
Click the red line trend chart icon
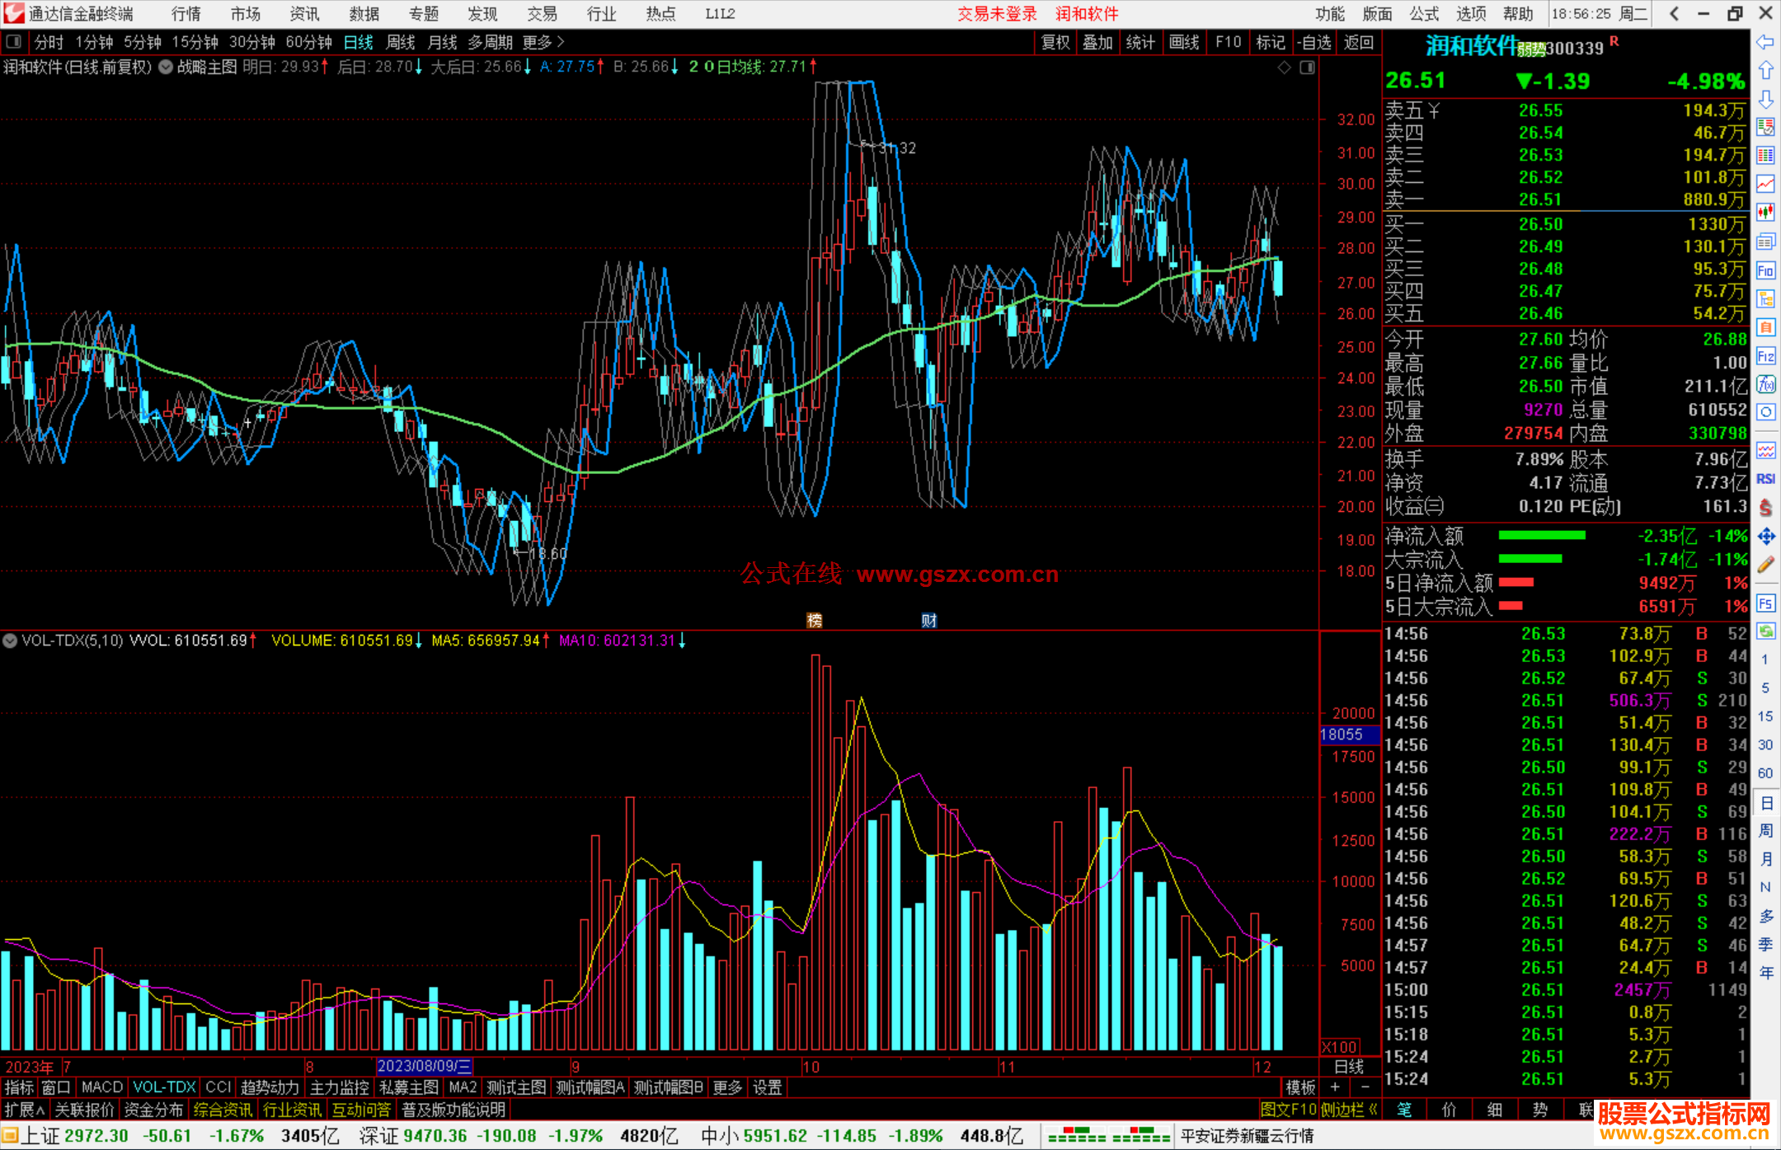(x=1765, y=184)
